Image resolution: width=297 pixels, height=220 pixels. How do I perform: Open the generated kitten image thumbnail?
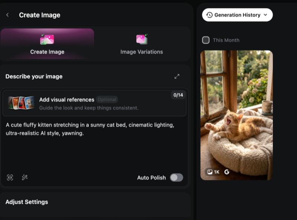click(236, 111)
